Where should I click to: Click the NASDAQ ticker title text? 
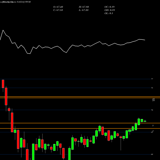[x=24, y=2]
